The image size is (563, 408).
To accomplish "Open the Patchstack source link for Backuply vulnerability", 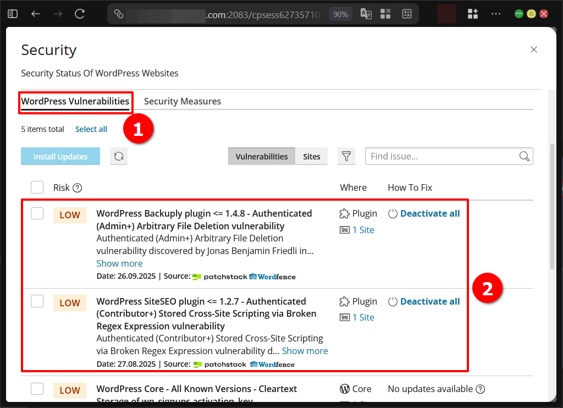I will click(219, 277).
